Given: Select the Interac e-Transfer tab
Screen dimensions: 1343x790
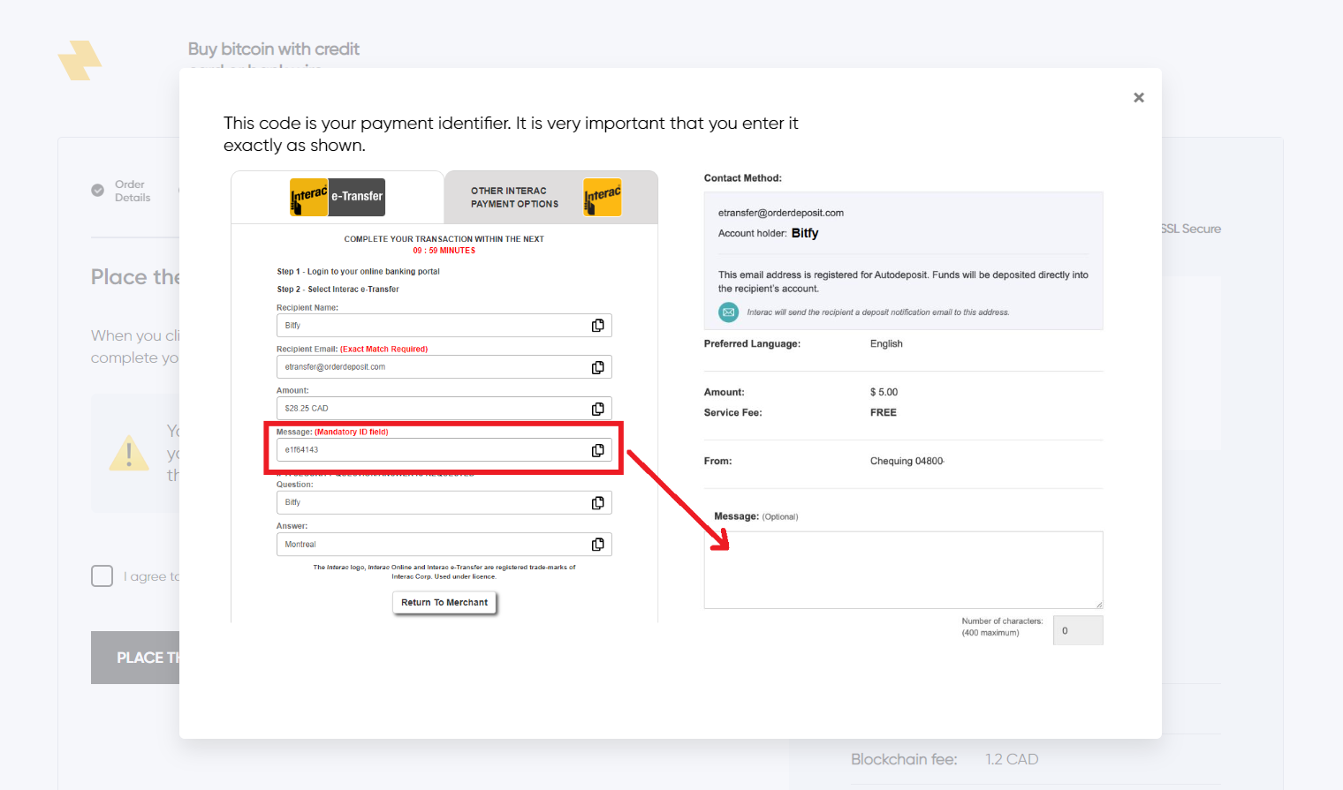Looking at the screenshot, I should coord(338,197).
